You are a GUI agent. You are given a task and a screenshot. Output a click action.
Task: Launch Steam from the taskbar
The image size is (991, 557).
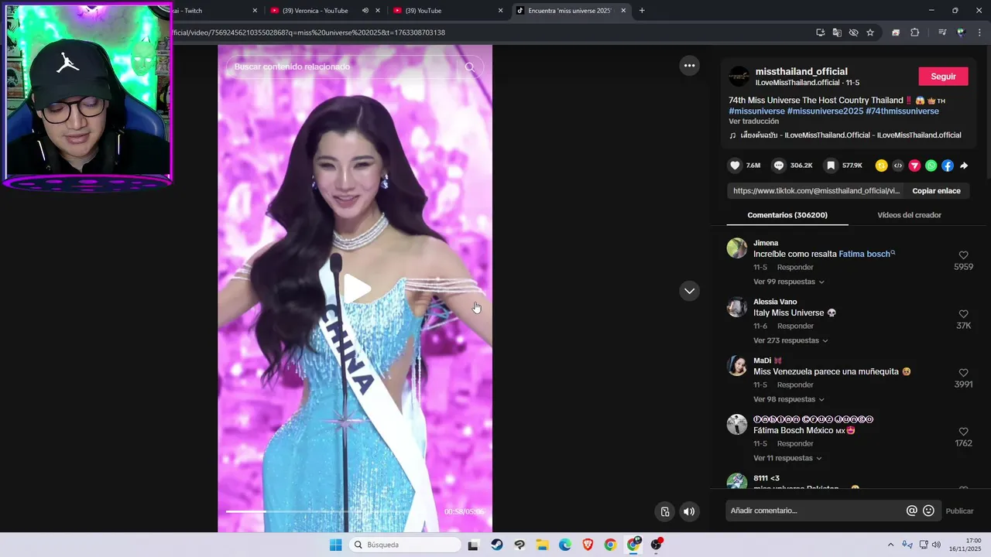click(496, 545)
